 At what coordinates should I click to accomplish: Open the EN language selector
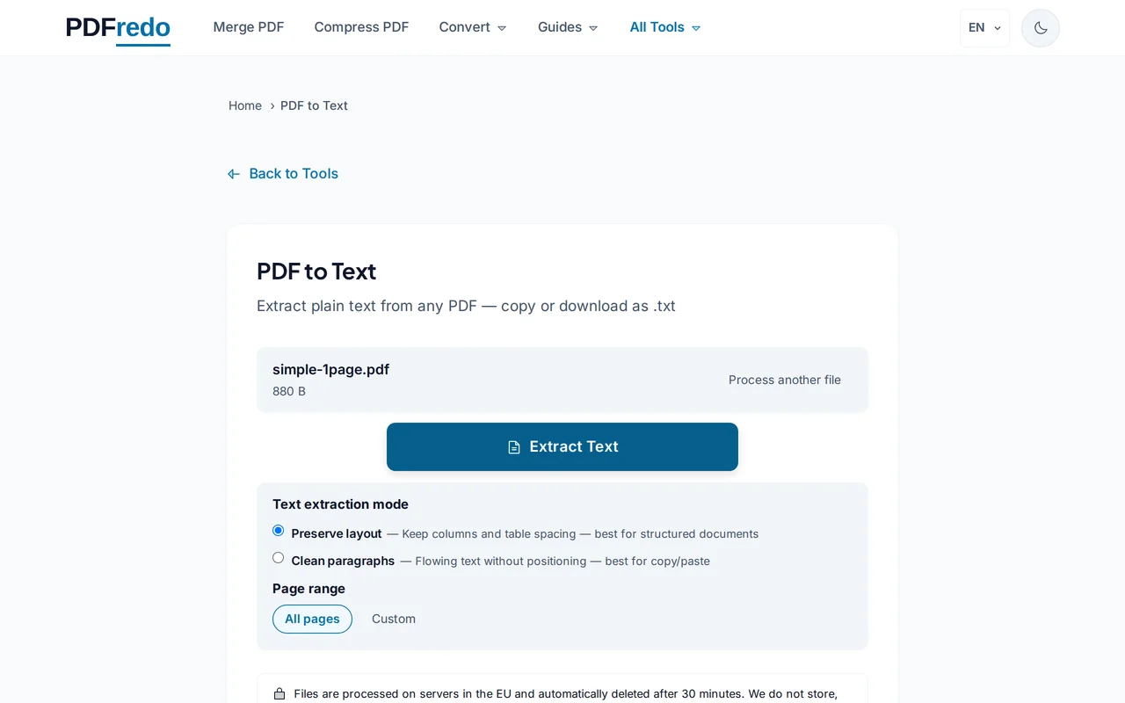tap(983, 27)
